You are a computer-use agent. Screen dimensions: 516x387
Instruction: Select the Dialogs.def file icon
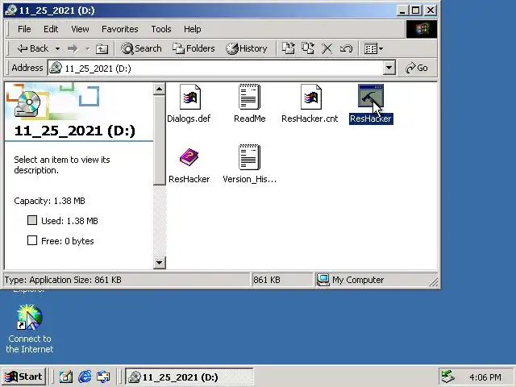[190, 97]
